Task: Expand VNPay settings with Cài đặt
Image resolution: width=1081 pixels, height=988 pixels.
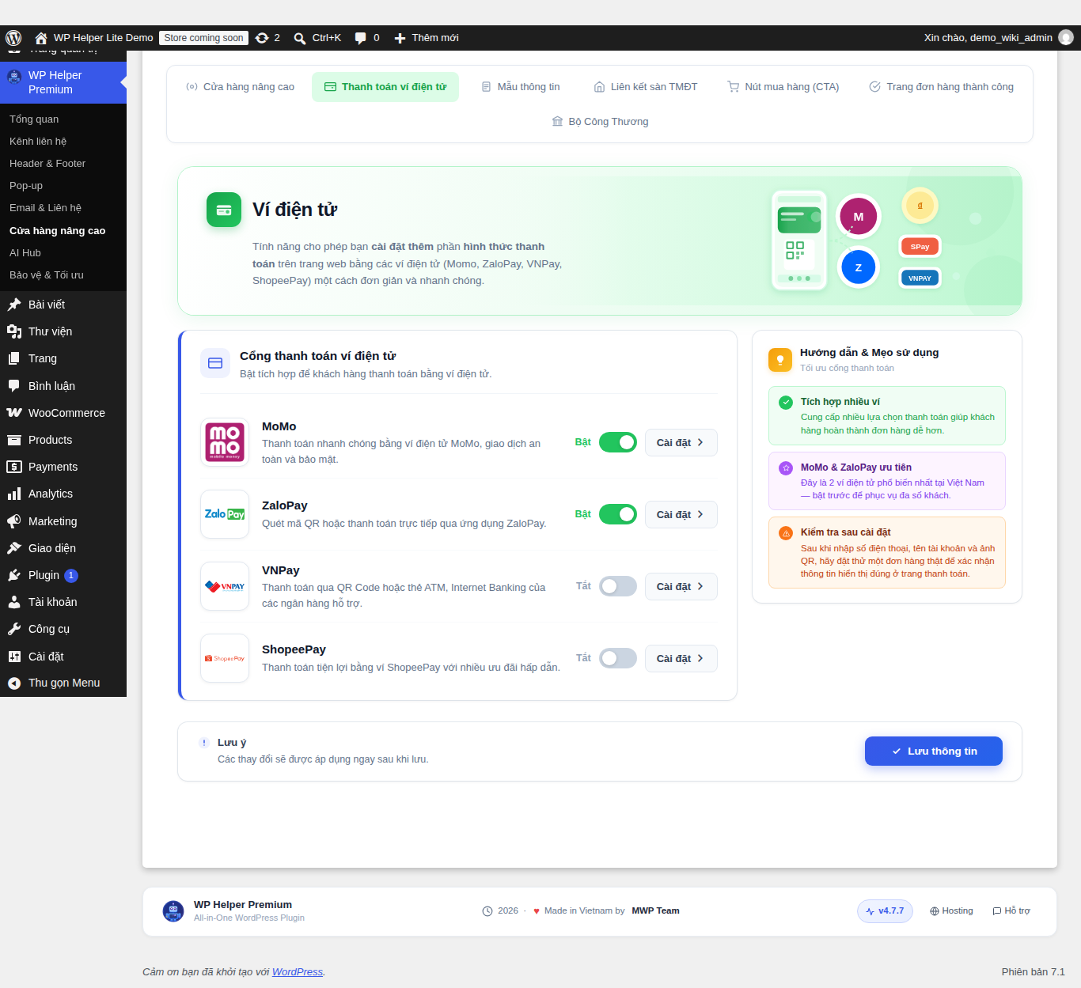Action: tap(681, 587)
